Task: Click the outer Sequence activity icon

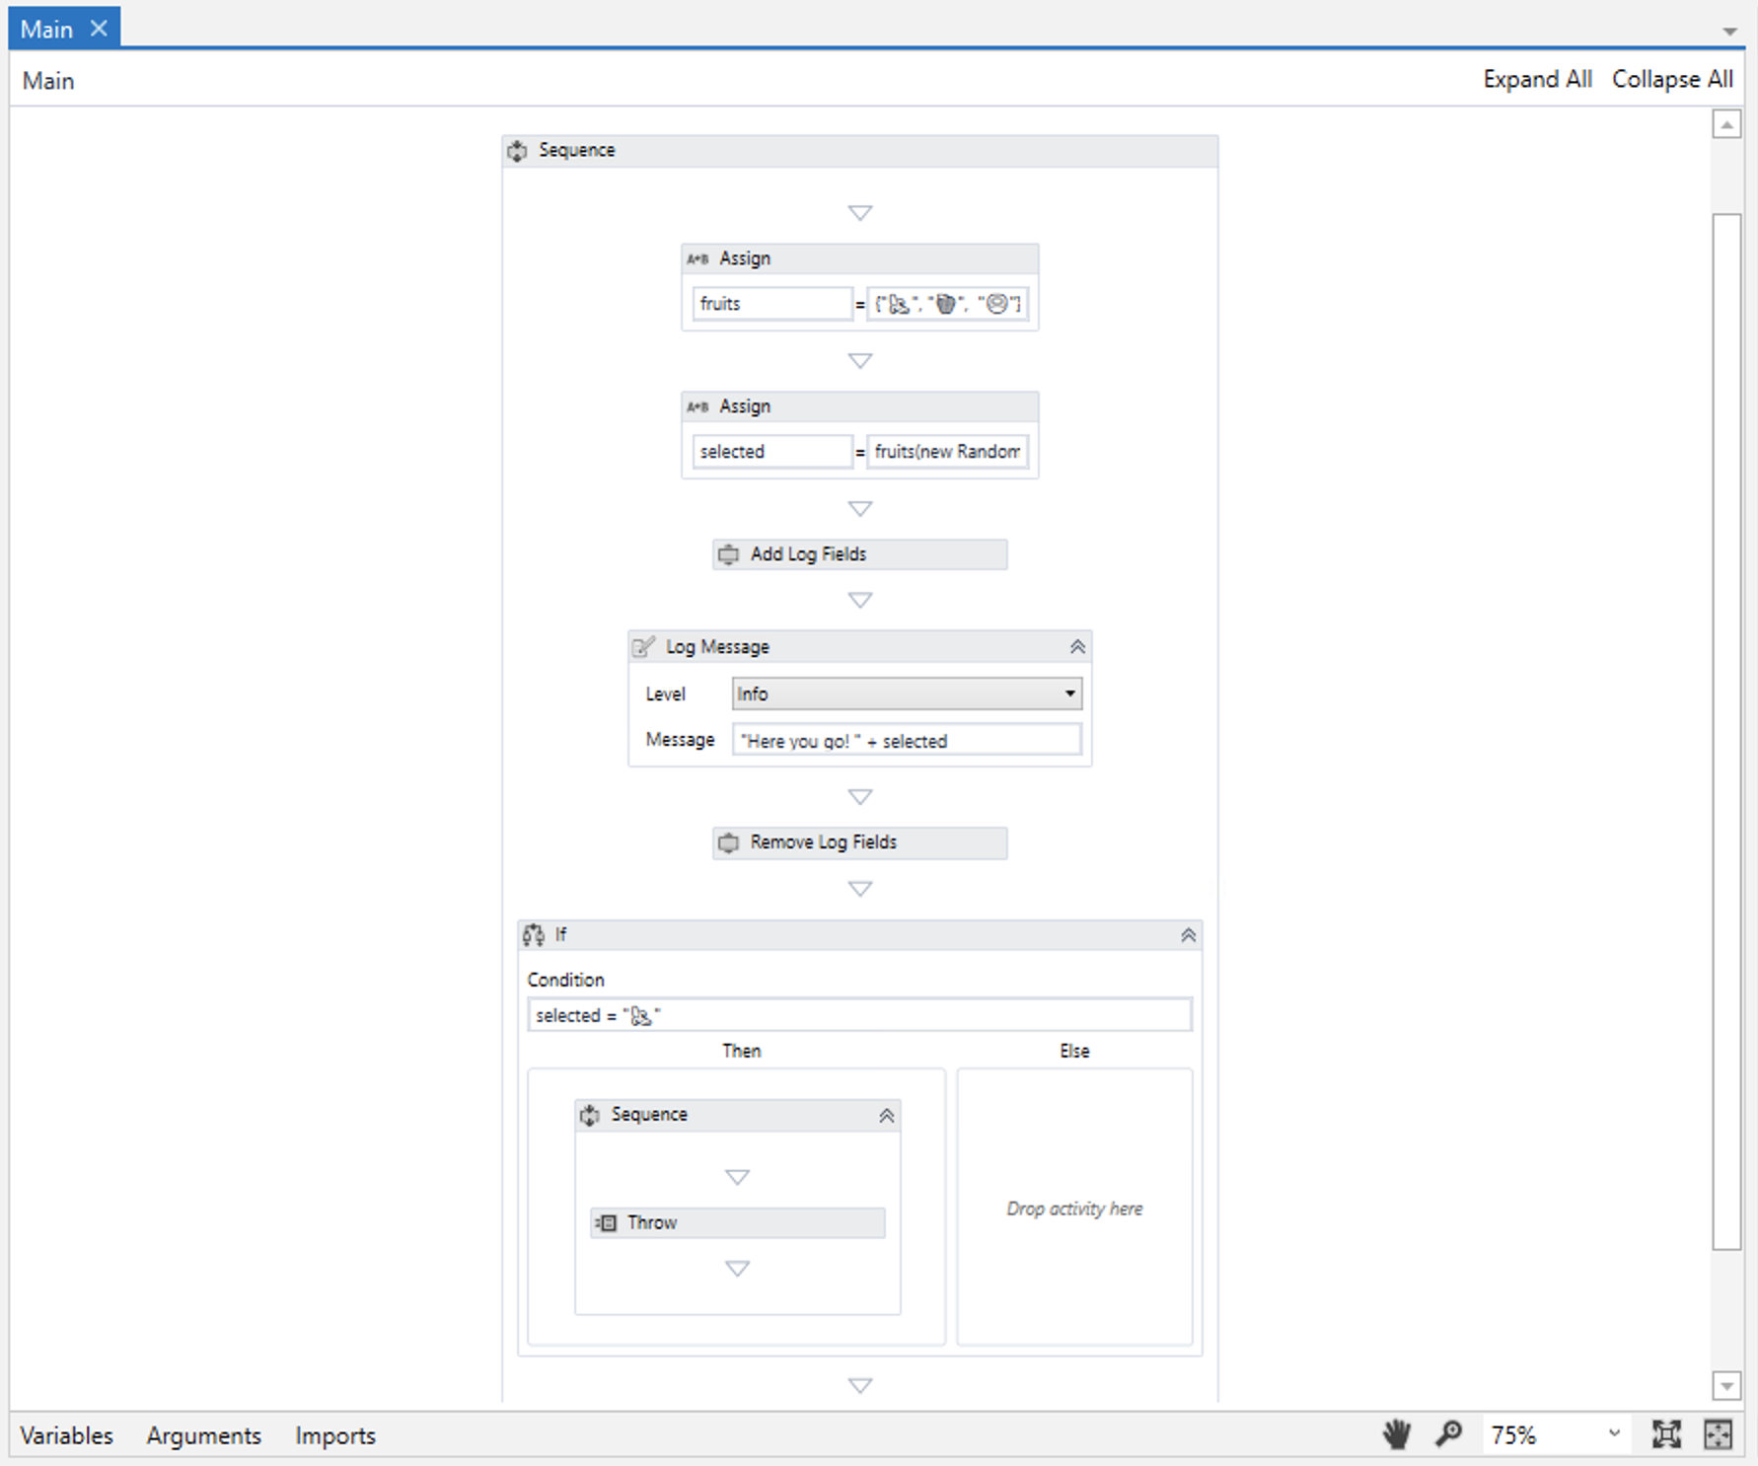Action: point(517,151)
